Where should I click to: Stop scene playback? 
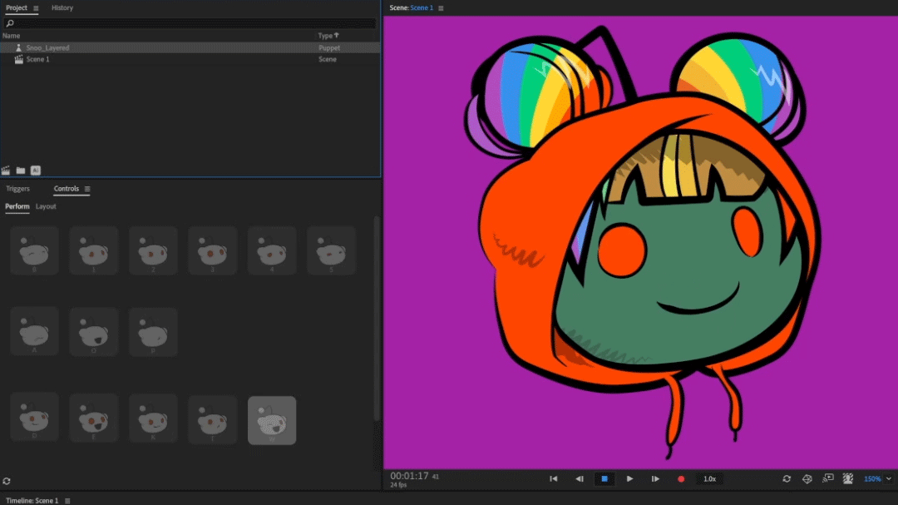pos(604,478)
